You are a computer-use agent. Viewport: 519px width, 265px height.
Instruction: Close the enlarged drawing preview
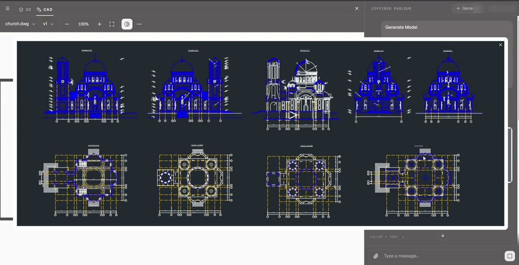(501, 45)
